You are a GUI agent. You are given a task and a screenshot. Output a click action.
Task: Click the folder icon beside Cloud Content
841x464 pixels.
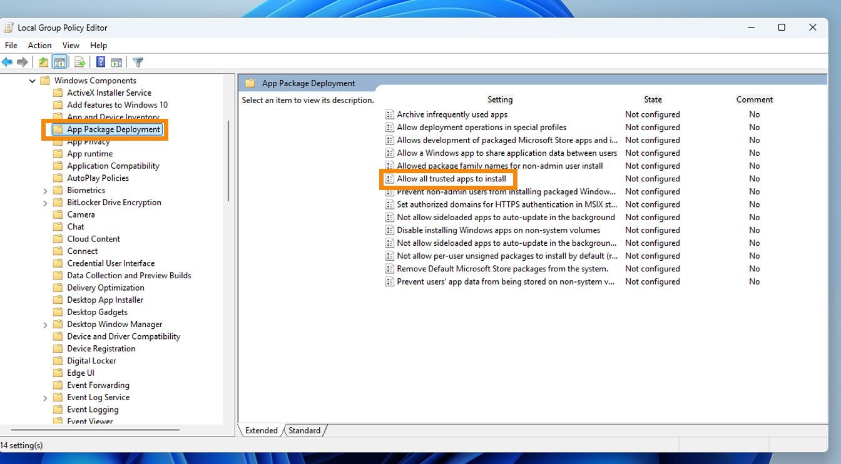(58, 239)
